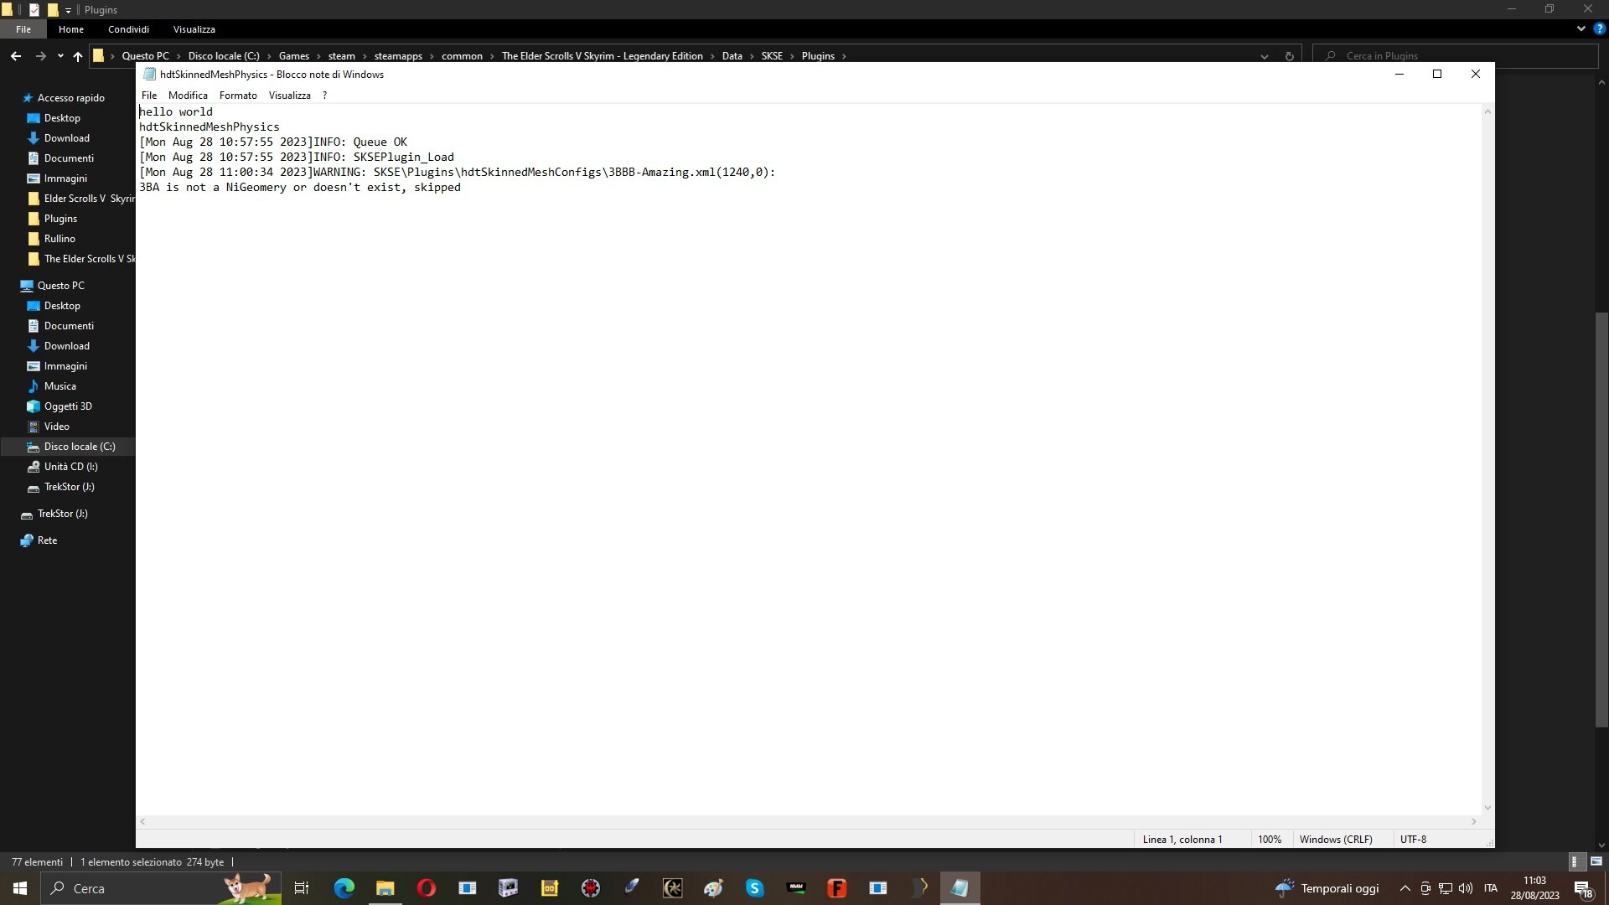Switch to Explorer's Home ribbon tab
The image size is (1609, 905).
pos(71,29)
